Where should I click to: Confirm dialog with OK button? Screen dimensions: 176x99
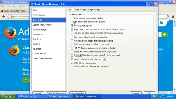(149, 93)
